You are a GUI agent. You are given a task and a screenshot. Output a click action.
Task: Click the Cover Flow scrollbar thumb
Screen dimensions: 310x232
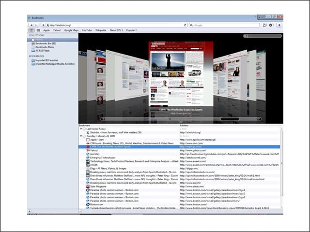(230, 119)
